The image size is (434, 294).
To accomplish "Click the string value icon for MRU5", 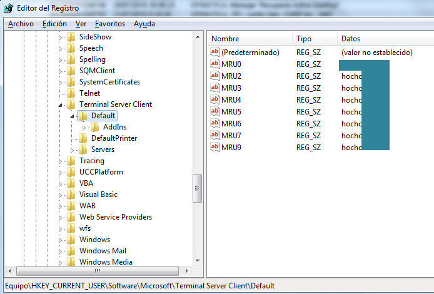I will coord(215,111).
